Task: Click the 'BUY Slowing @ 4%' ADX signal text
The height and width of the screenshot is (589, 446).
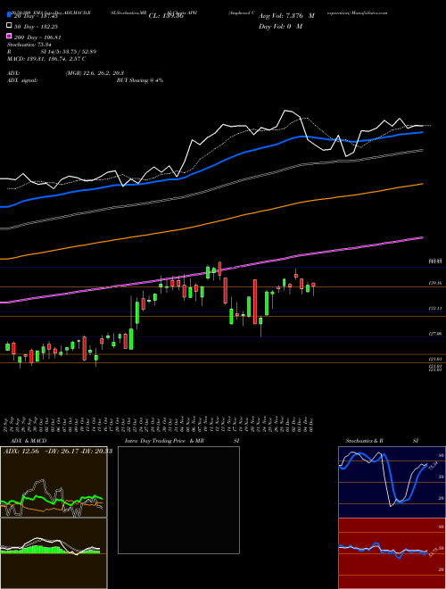Action: 140,80
